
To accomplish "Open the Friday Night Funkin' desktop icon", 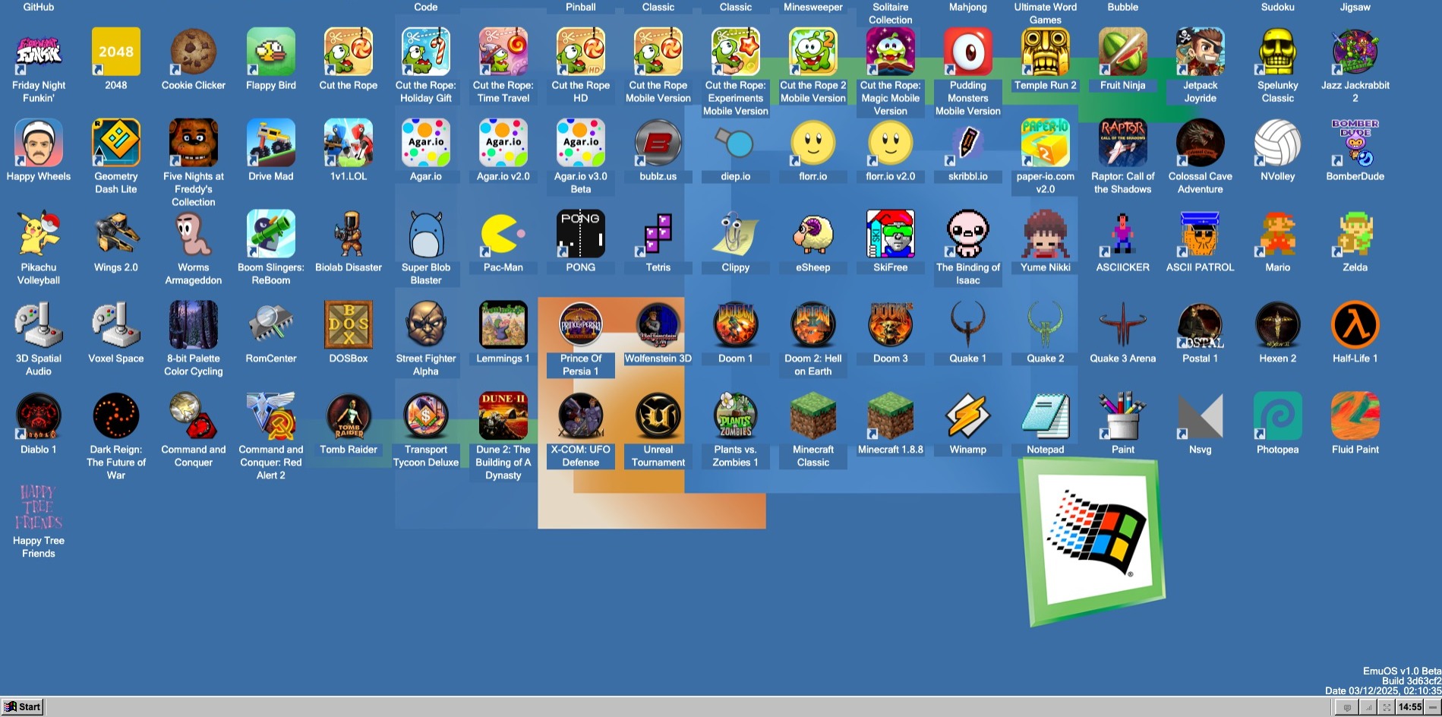I will coord(39,52).
